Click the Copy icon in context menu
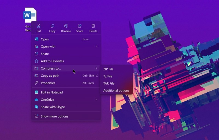 [x=52, y=26]
